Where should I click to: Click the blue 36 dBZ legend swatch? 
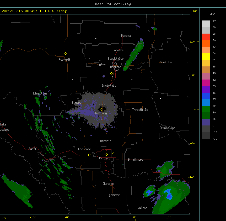pos(206,96)
